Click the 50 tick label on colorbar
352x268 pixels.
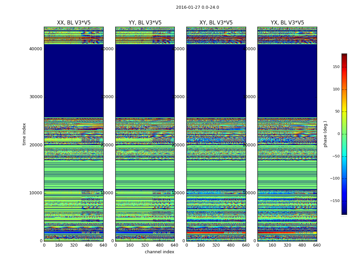[x=337, y=112]
